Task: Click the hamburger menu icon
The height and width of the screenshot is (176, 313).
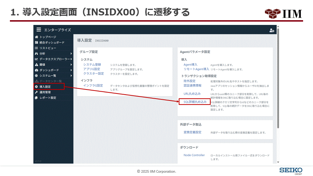Action: point(39,30)
